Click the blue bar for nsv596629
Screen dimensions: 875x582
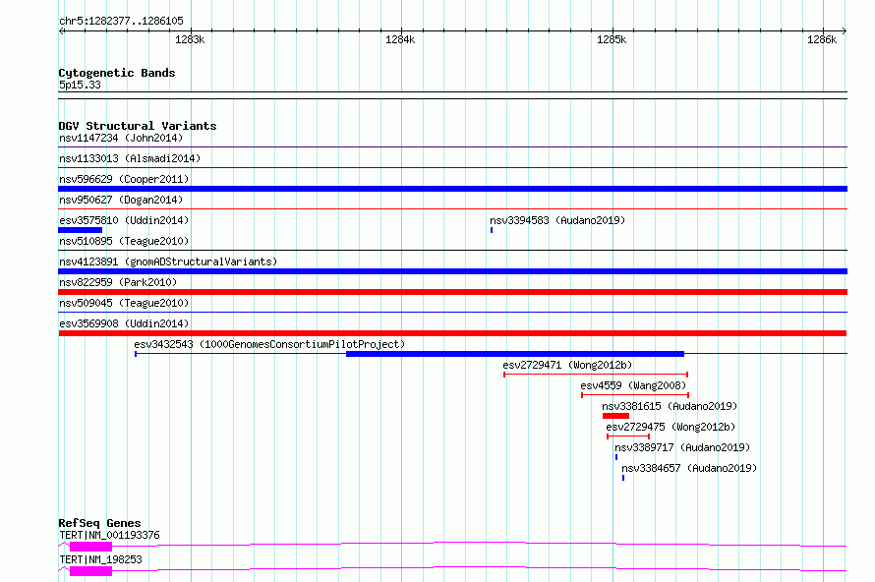(x=452, y=189)
